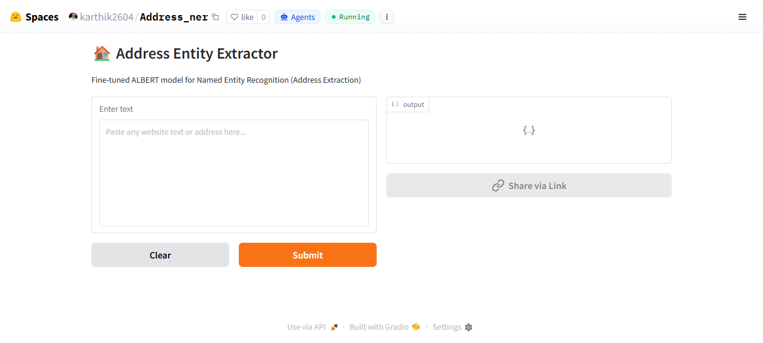Click the Share via Link button
Screen dimensions: 763x343
pyautogui.click(x=529, y=185)
